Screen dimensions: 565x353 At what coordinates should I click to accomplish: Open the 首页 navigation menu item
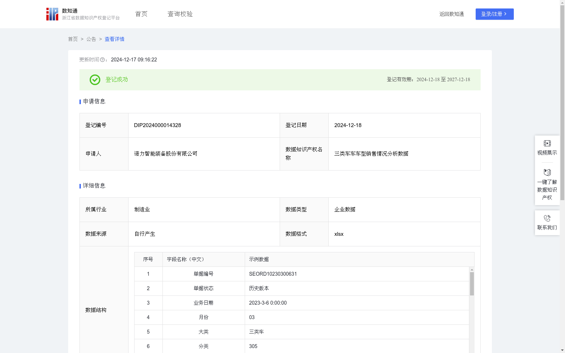141,14
